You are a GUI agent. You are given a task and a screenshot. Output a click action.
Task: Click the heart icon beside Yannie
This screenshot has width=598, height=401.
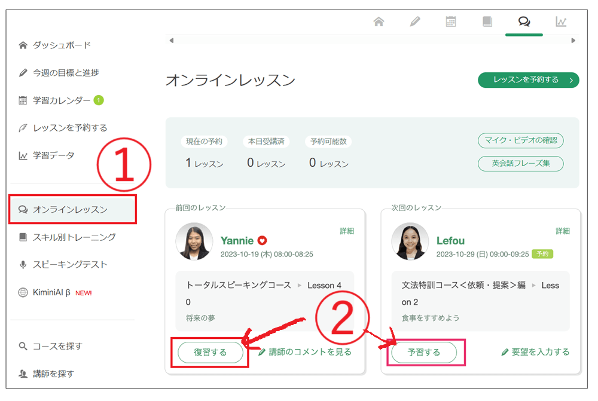tap(262, 241)
